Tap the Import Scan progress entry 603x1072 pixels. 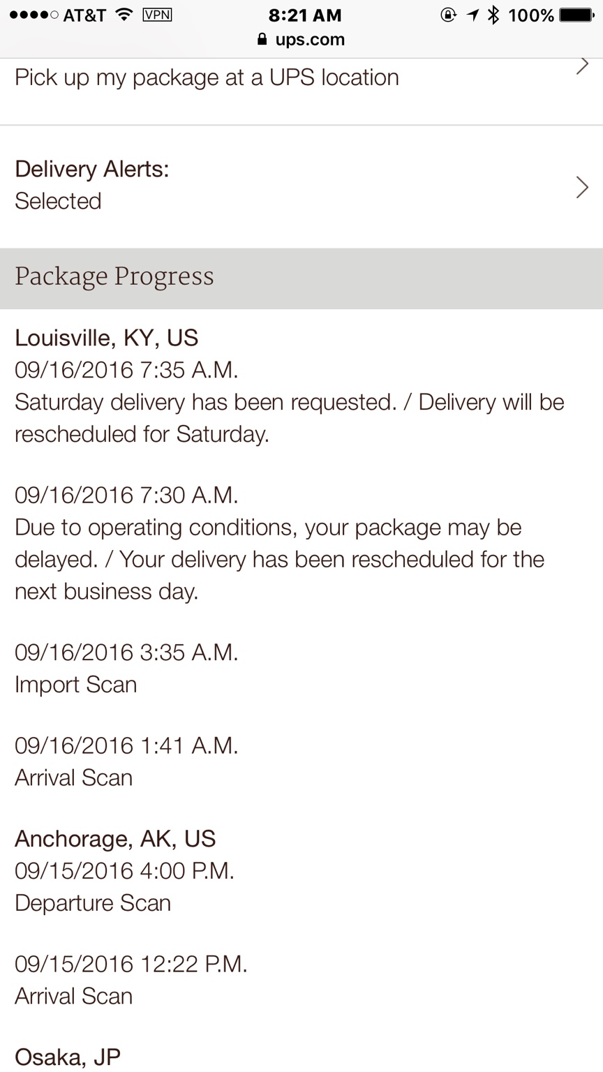(75, 685)
